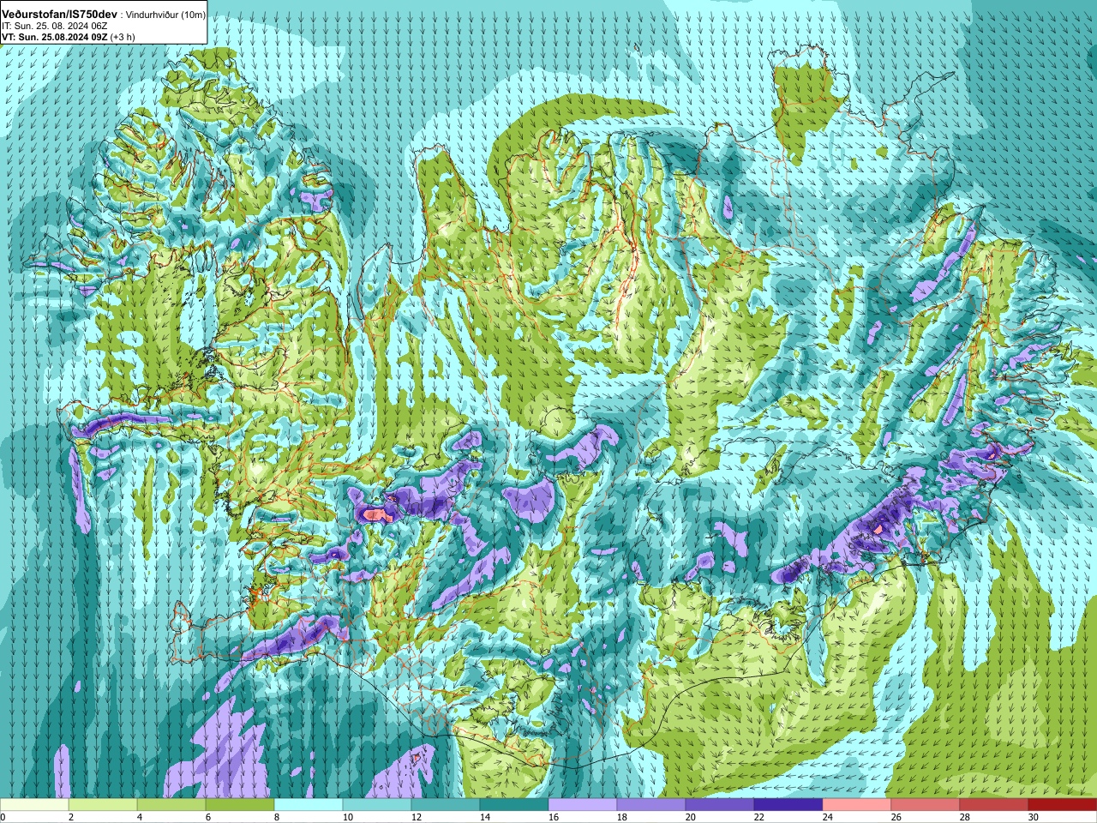
Task: Click the pale cyan 8–10 legend swatch
Action: tap(309, 805)
